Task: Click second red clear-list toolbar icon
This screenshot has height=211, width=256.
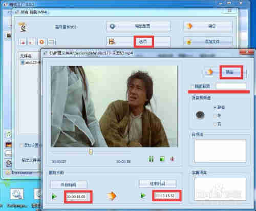Action: (x=31, y=42)
